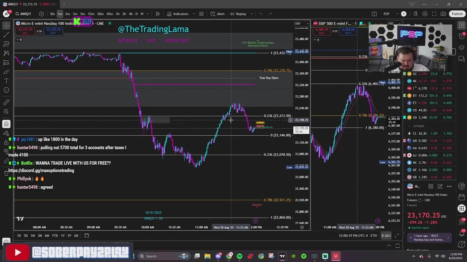This screenshot has width=467, height=262.
Task: Toggle the ETH session setting
Action: pos(374,235)
